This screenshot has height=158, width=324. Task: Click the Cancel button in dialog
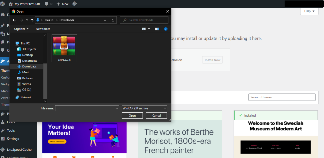(x=156, y=116)
